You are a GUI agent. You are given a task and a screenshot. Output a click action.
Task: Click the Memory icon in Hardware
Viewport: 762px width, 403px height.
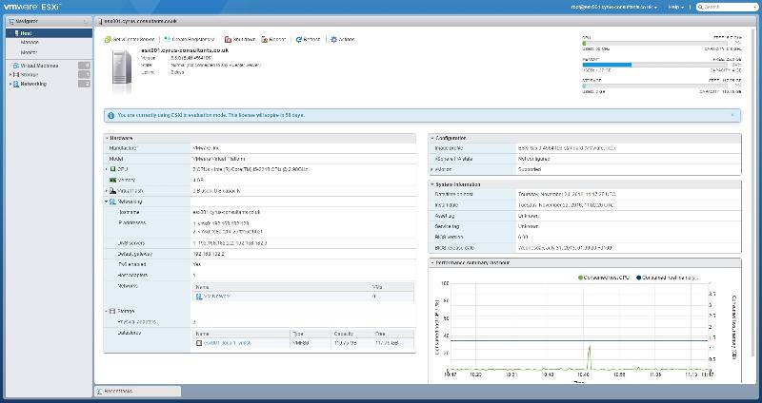pos(112,180)
